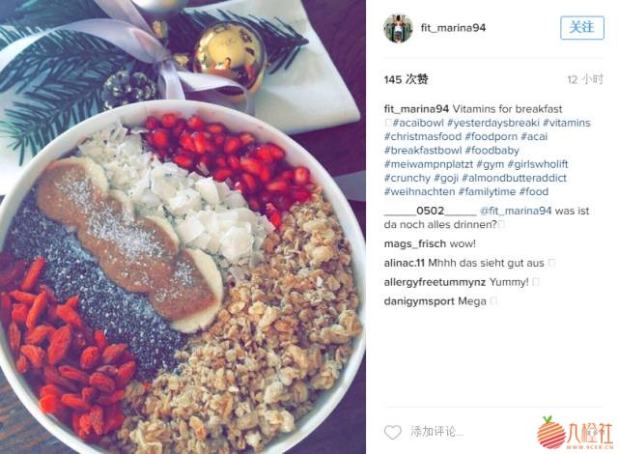Click the @fit_marina94 mention in comment
This screenshot has height=454, width=618.
tap(515, 211)
